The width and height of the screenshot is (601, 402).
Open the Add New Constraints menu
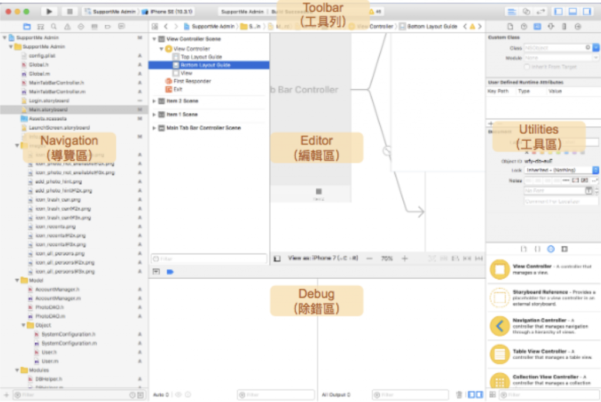[467, 259]
